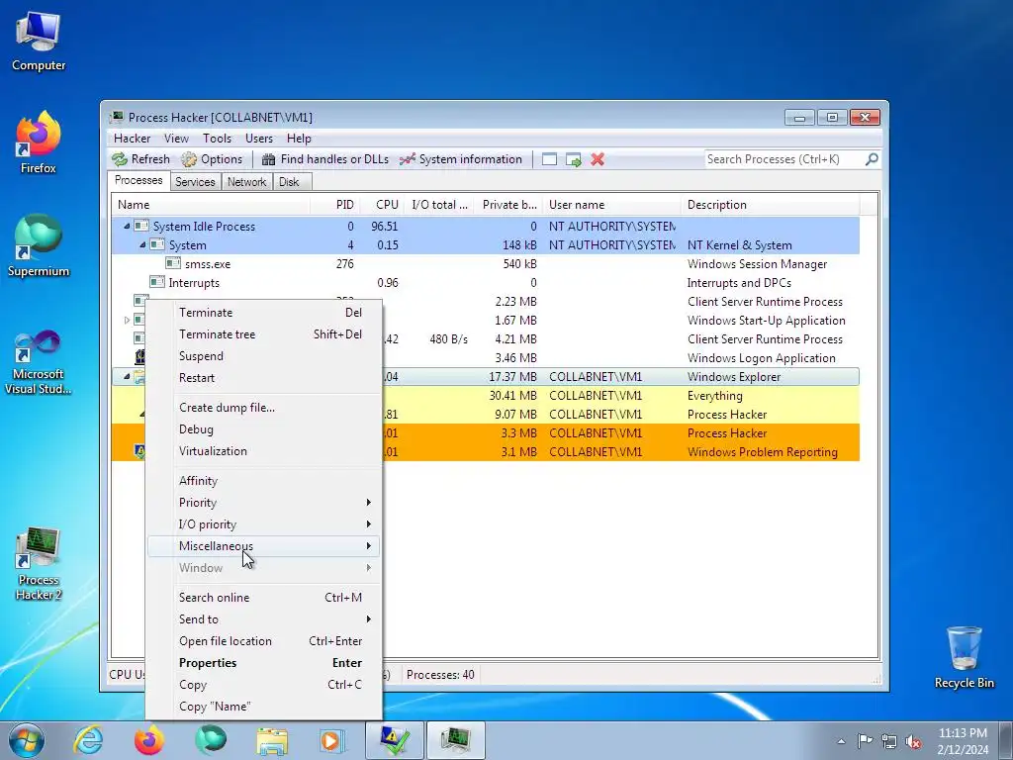Viewport: 1013px width, 760px height.
Task: Click the find window and thread icon
Action: point(573,159)
